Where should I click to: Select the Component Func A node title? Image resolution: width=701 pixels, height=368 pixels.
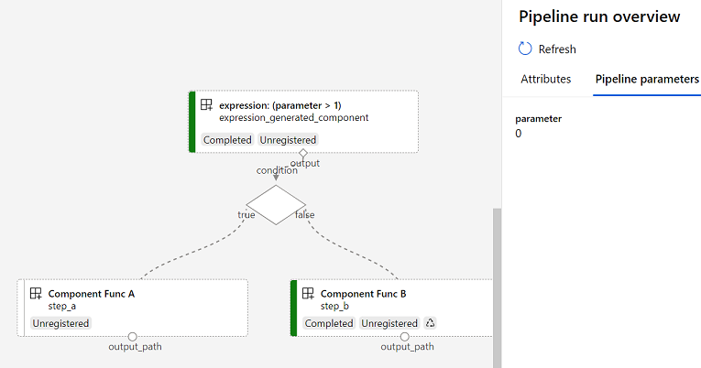point(92,294)
